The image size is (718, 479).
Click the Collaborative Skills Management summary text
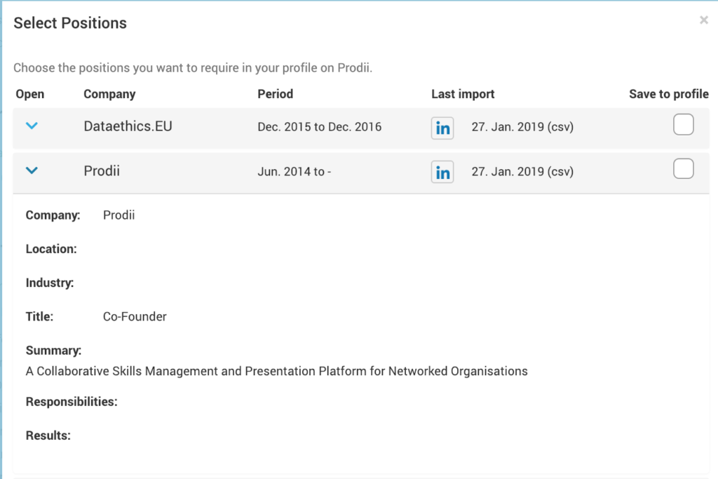(276, 371)
